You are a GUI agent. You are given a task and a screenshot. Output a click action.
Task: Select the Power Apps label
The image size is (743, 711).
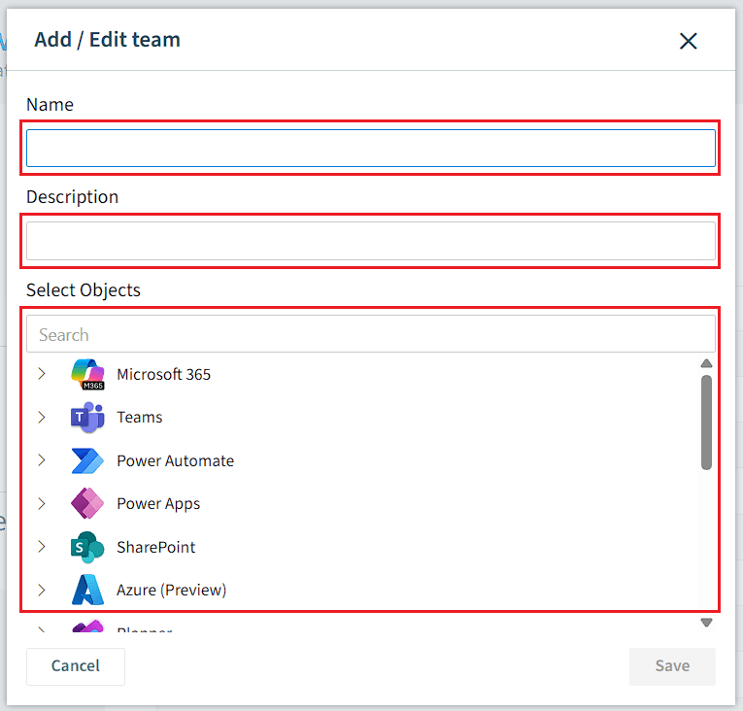click(x=158, y=504)
